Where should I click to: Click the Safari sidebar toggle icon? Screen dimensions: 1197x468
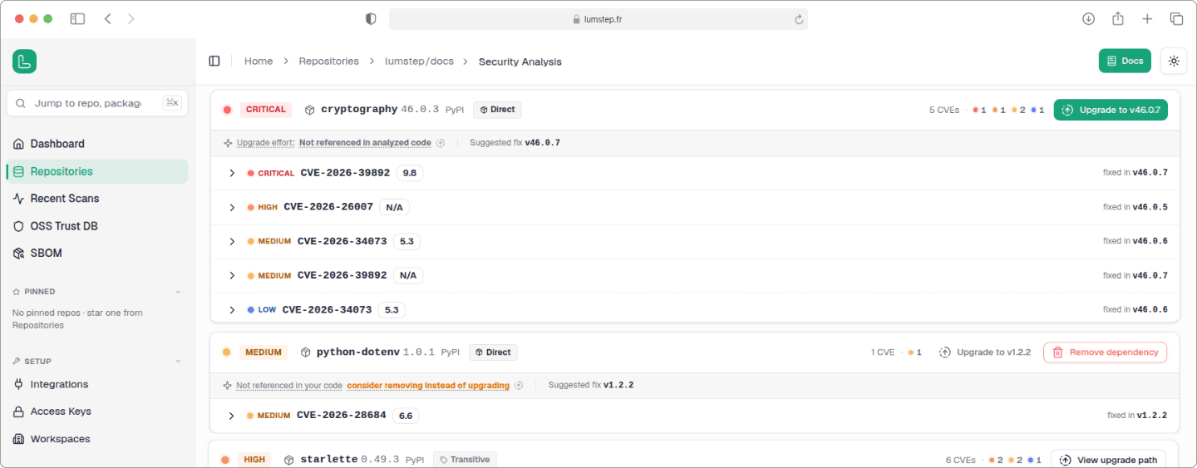(x=77, y=18)
